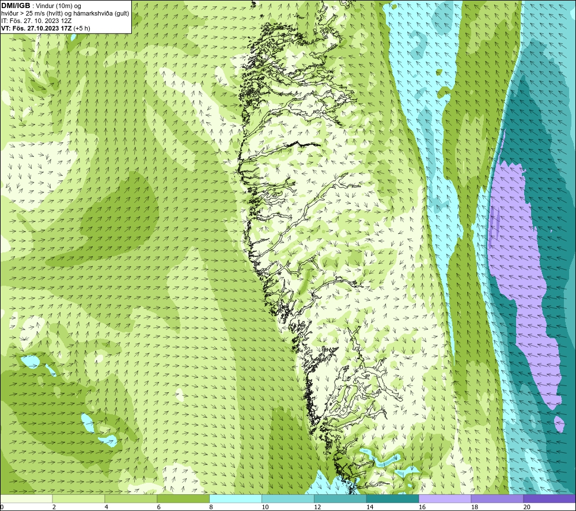The height and width of the screenshot is (511, 576).
Task: Click the legend tick label '0'
Action: click(2, 508)
